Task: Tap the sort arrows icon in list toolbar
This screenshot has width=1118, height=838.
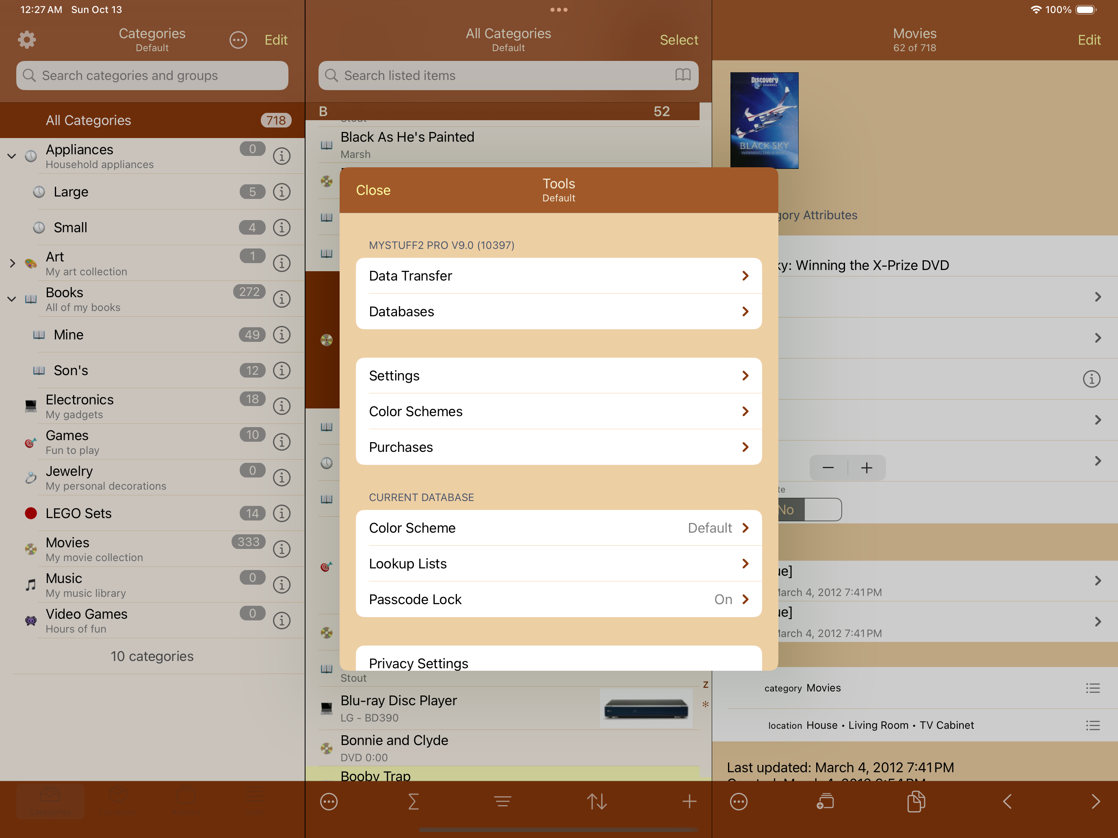Action: coord(596,801)
